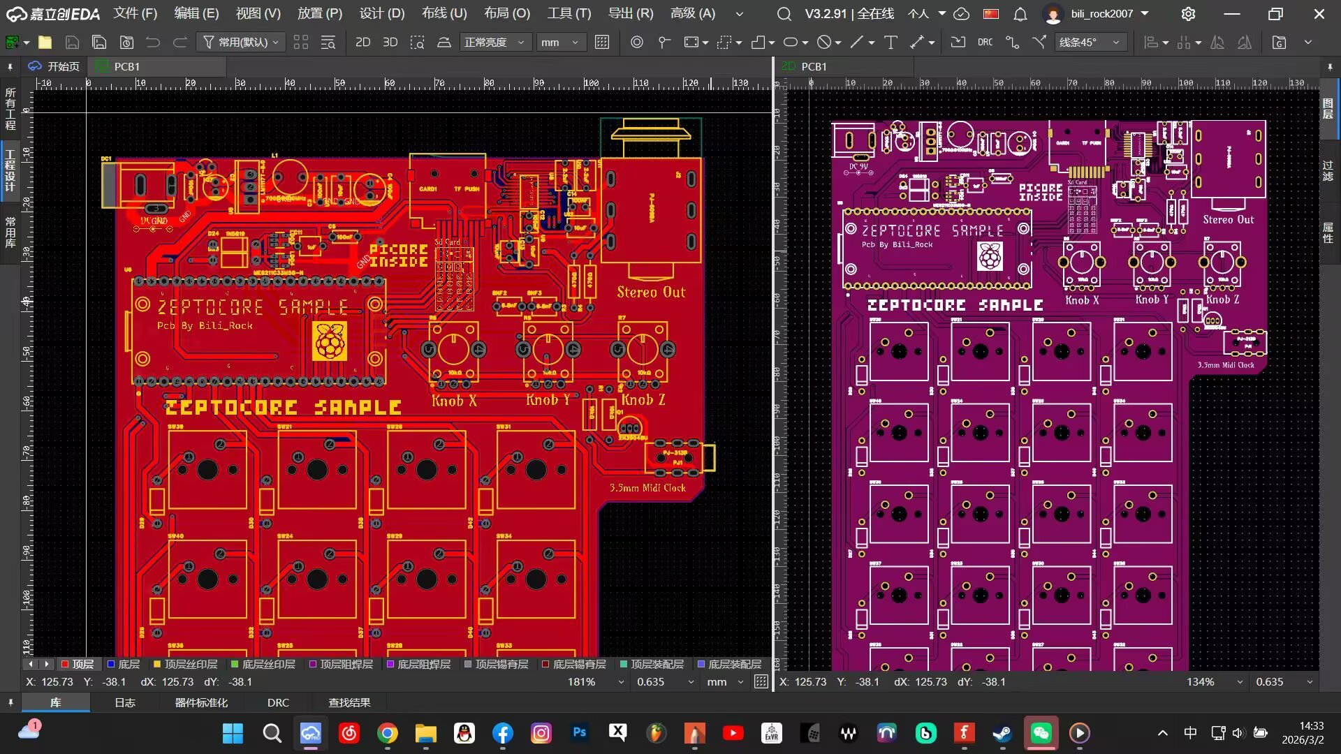Screen dimensions: 1341x754
Task: Open the 常用(默认) filter dropdown
Action: [241, 43]
